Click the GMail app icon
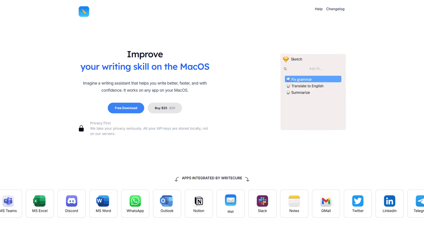The image size is (424, 239). pos(326,201)
